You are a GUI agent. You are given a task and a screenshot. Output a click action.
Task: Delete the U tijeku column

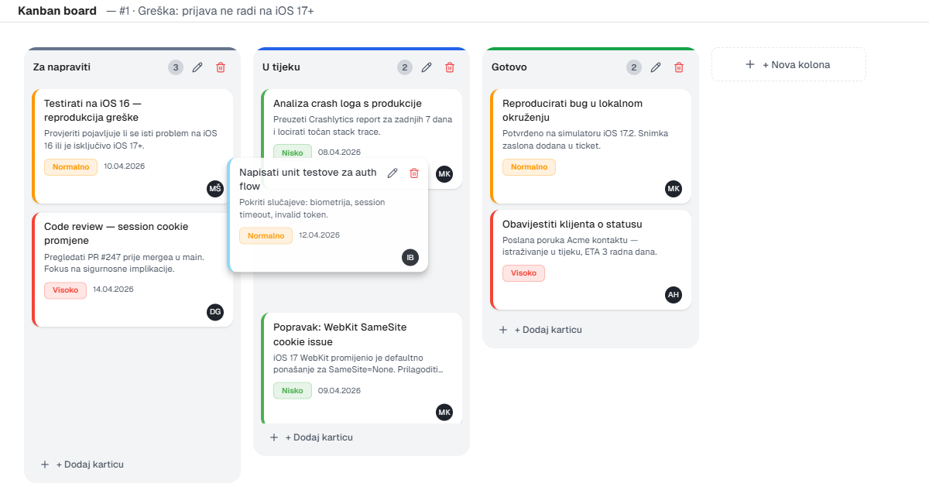tap(450, 67)
